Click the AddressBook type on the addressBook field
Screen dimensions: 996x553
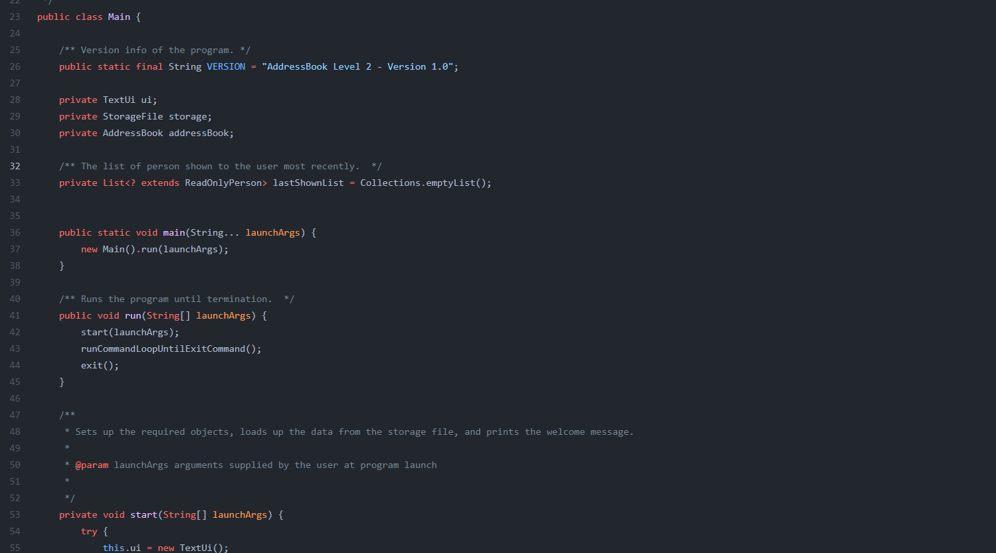point(133,133)
